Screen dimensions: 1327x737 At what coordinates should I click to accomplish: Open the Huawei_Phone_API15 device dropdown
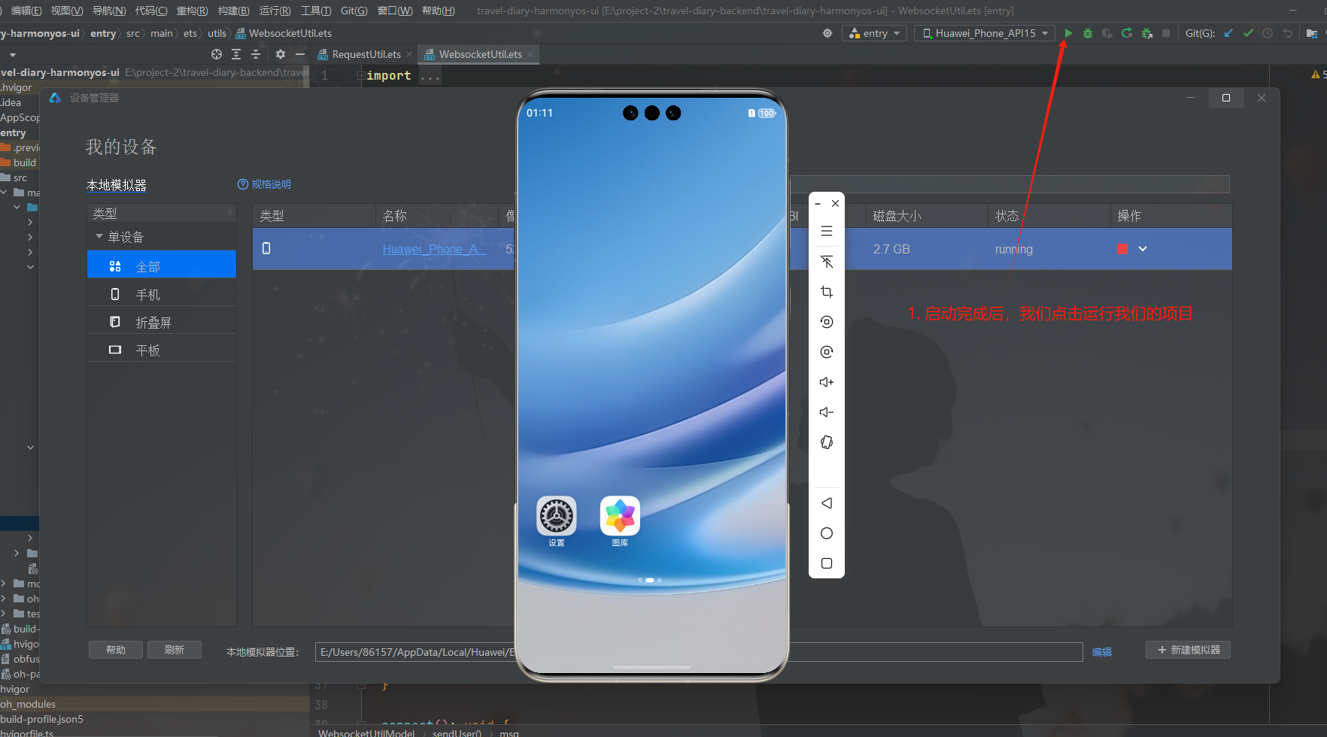tap(985, 33)
